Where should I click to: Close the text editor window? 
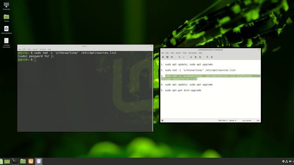259,50
